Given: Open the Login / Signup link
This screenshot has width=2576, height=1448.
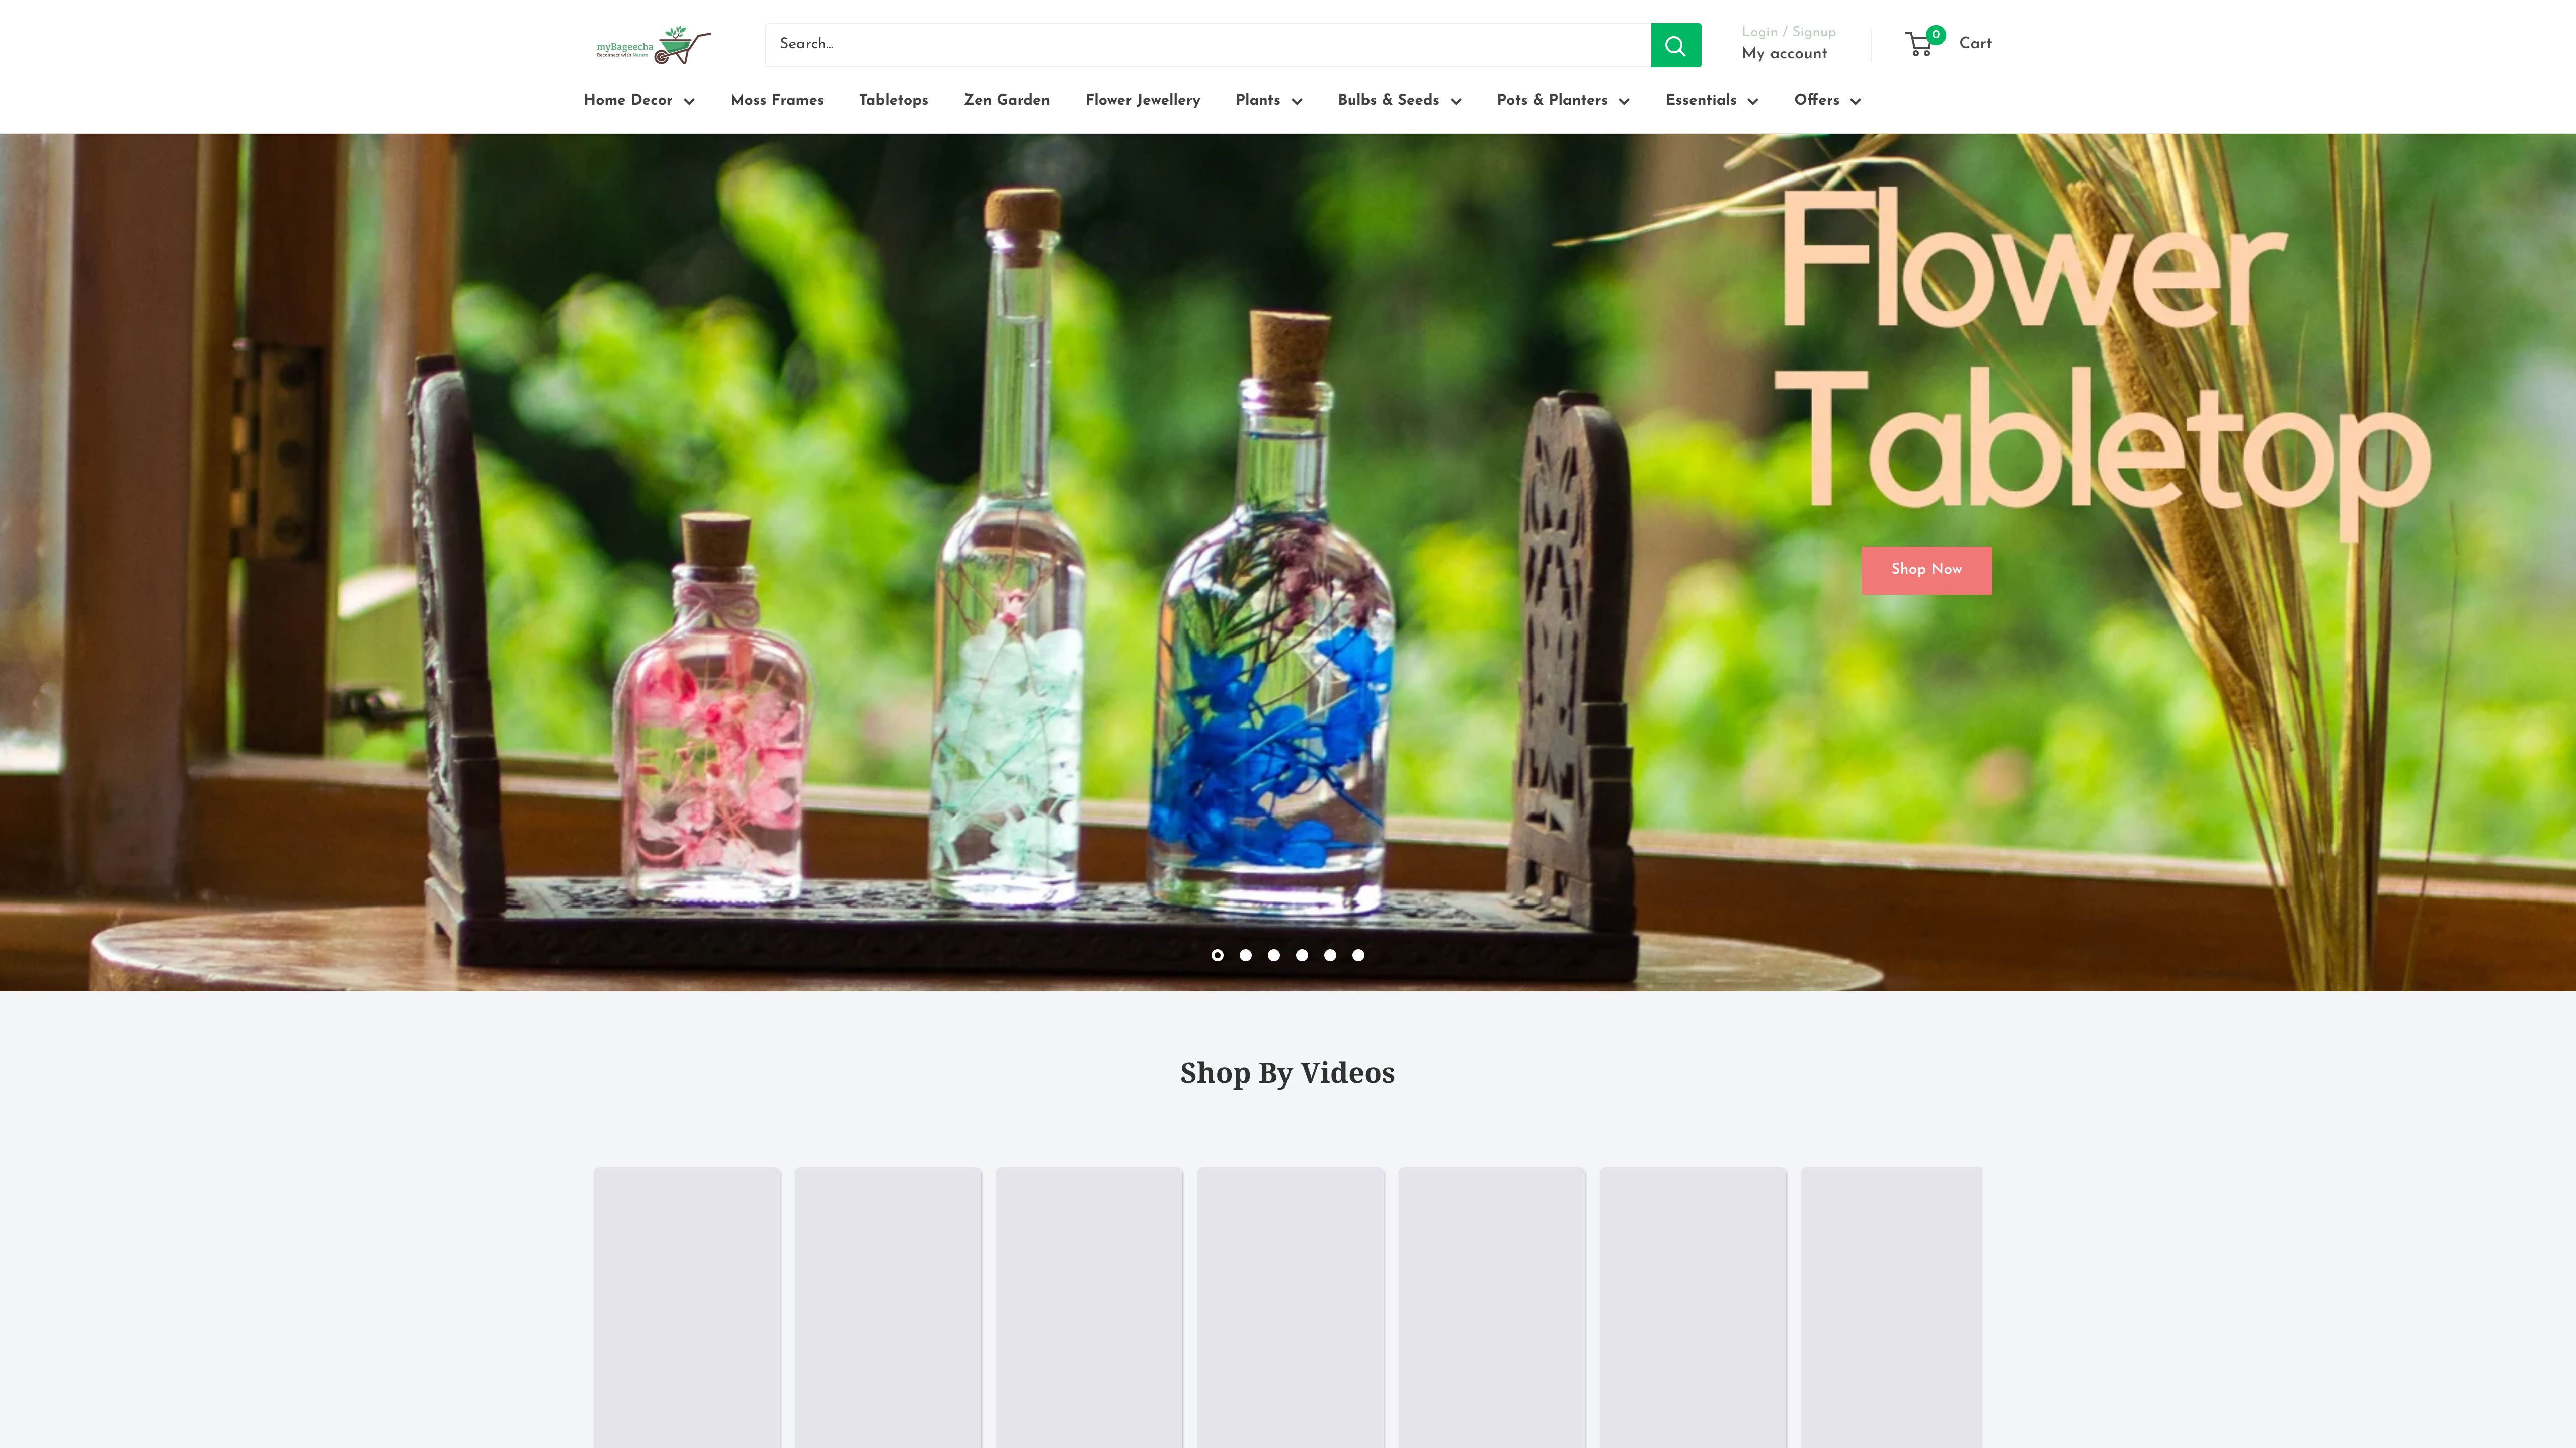Looking at the screenshot, I should pos(1788,32).
